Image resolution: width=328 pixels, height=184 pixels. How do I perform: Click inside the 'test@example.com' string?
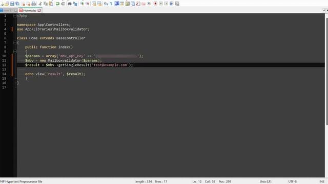[110, 65]
